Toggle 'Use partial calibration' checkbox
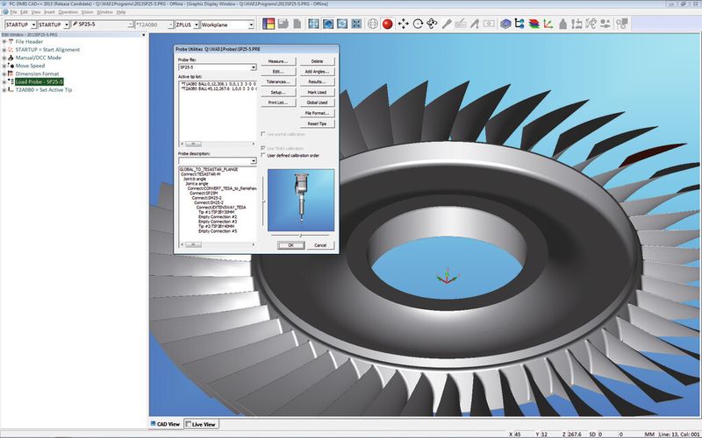702x438 pixels. coord(263,134)
